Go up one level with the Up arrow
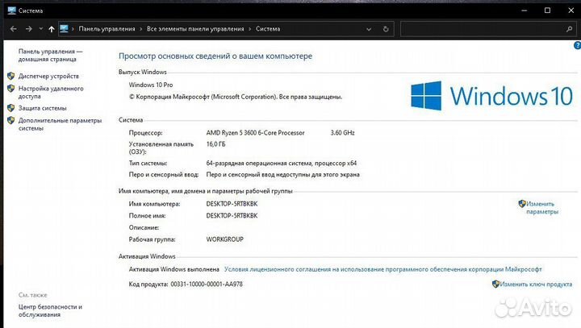 point(52,29)
